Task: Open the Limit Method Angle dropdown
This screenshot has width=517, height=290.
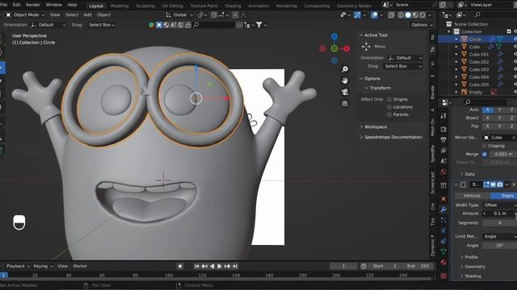Action: tap(499, 236)
